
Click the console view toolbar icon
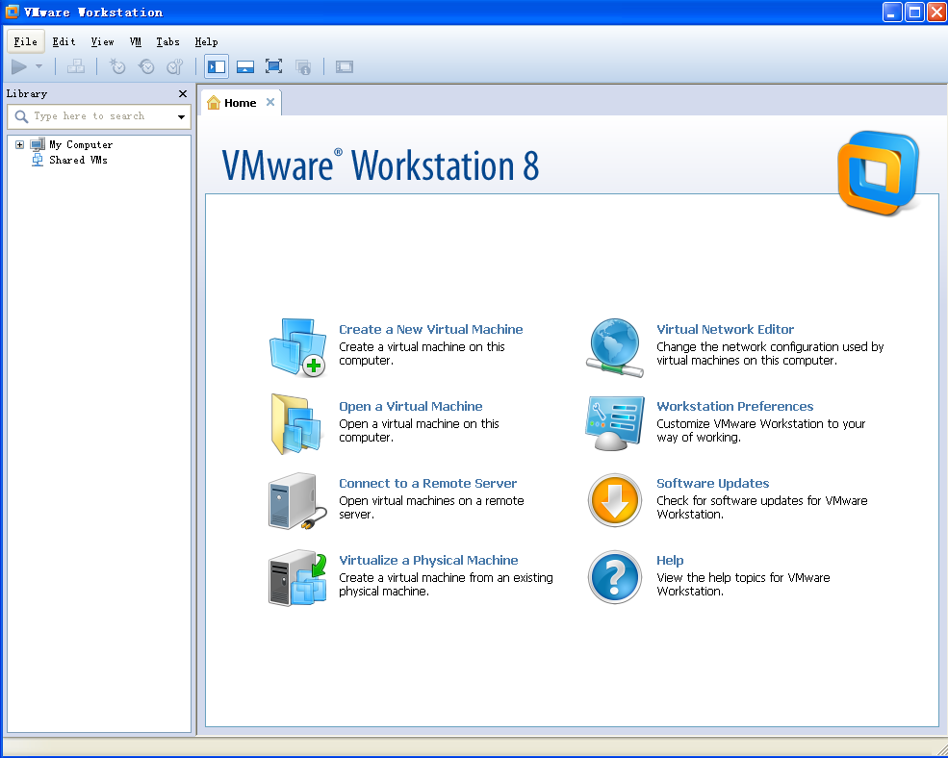344,66
